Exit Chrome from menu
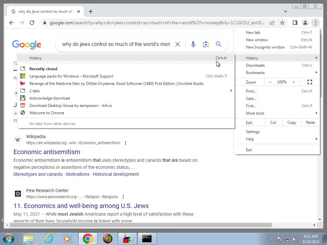 [277, 150]
